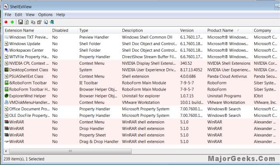280x165 pixels.
Task: Sort by Product Name column header
Action: [x=229, y=30]
